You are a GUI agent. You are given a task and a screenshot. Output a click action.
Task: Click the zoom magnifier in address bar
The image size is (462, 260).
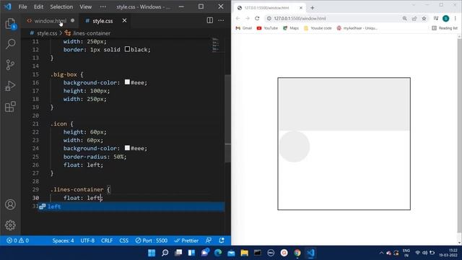(405, 18)
